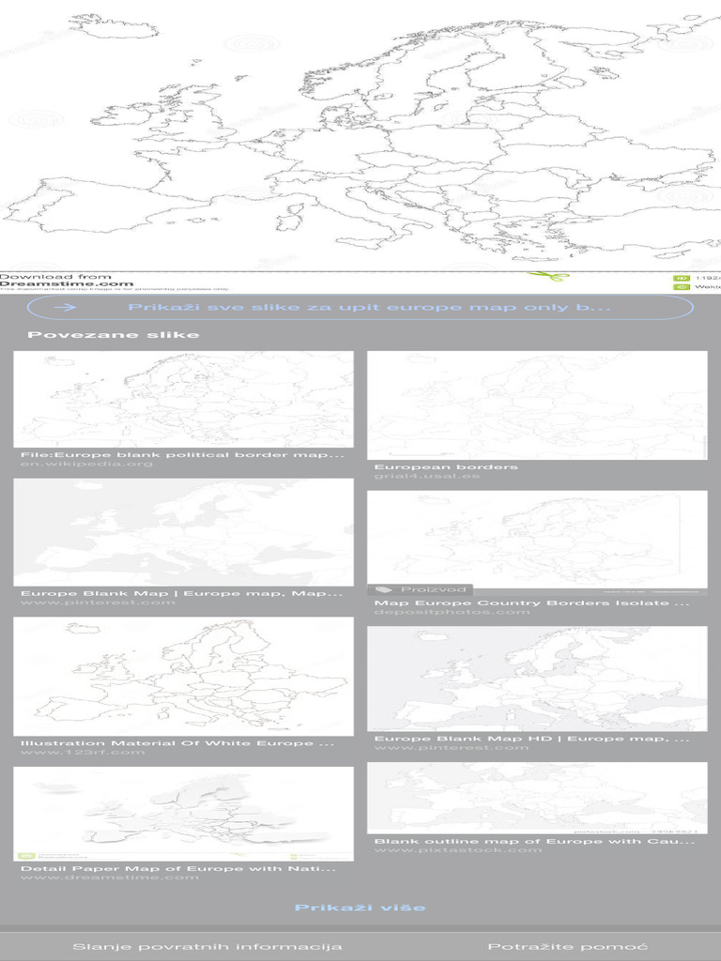
Task: Visit grial4.usal.es source link
Action: (427, 476)
